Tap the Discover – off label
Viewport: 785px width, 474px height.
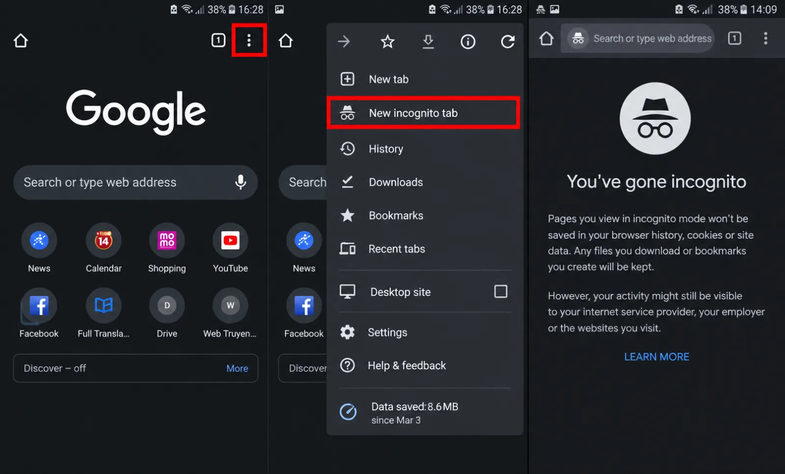pos(55,368)
